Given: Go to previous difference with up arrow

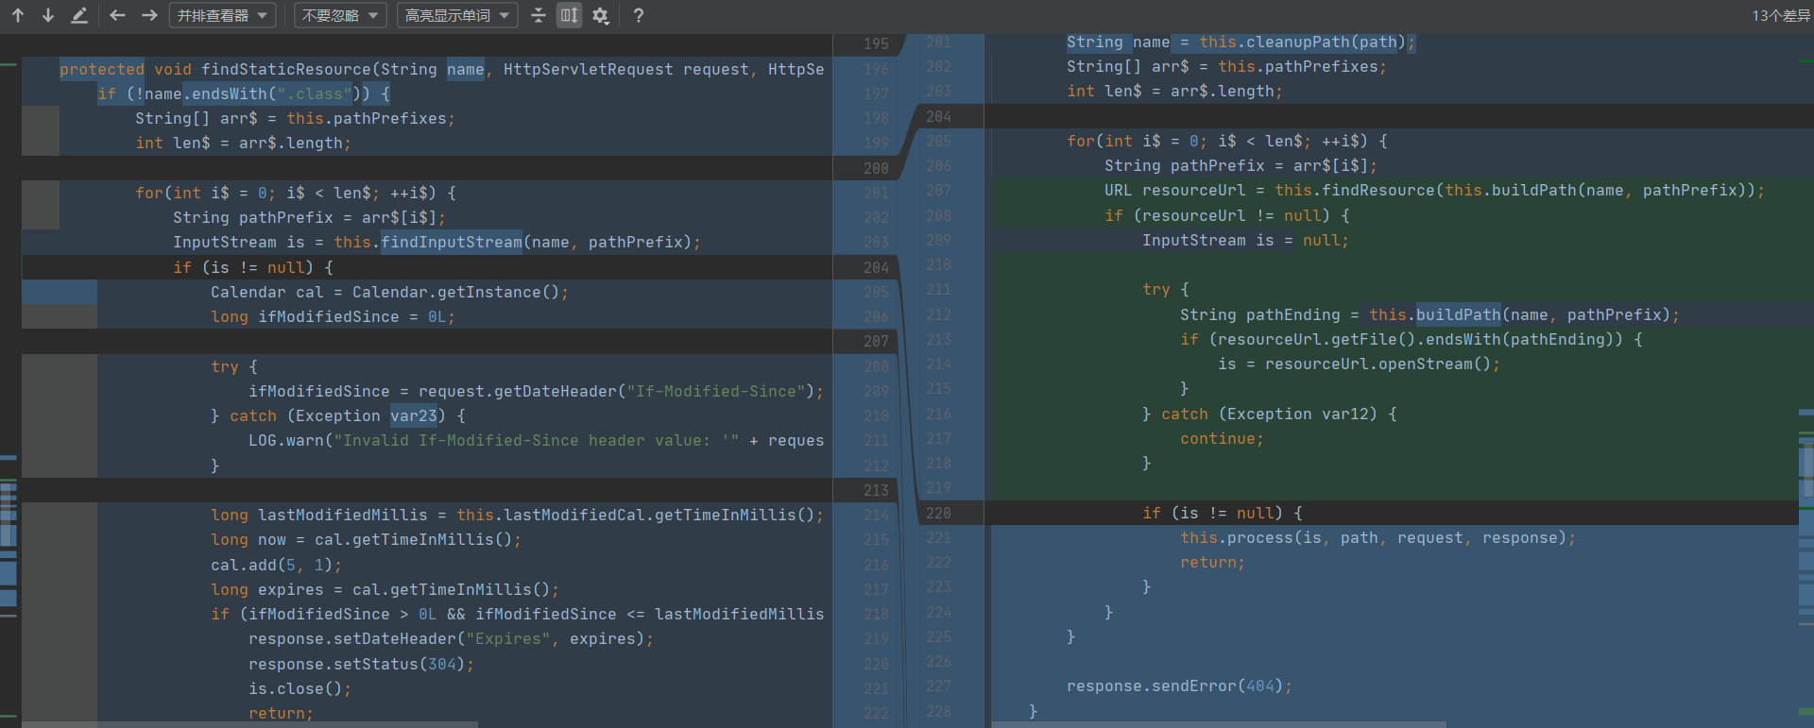Looking at the screenshot, I should tap(18, 15).
